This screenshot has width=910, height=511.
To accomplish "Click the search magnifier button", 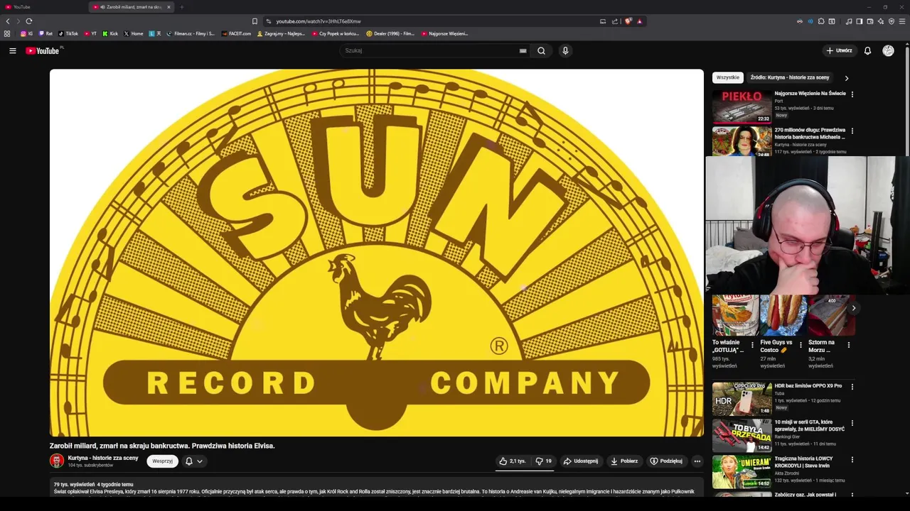I will 541,50.
